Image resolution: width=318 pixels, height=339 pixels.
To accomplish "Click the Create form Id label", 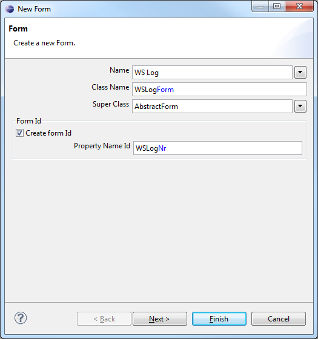I will 48,133.
